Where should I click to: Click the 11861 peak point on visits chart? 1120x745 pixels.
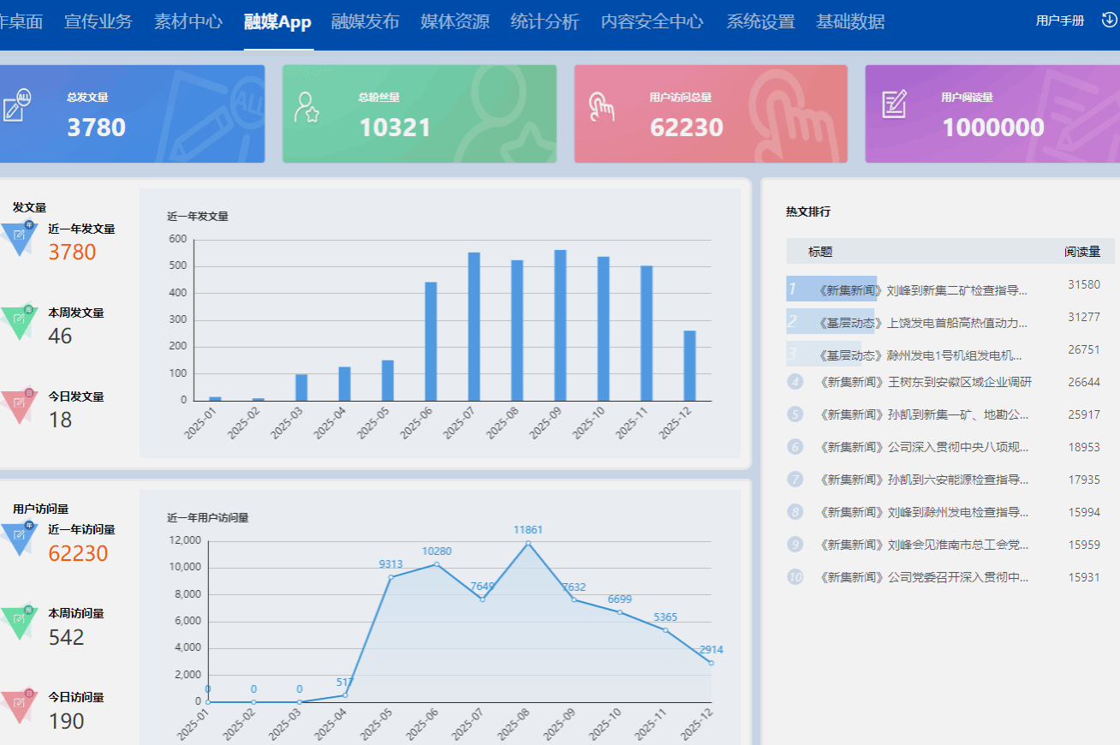click(x=528, y=543)
